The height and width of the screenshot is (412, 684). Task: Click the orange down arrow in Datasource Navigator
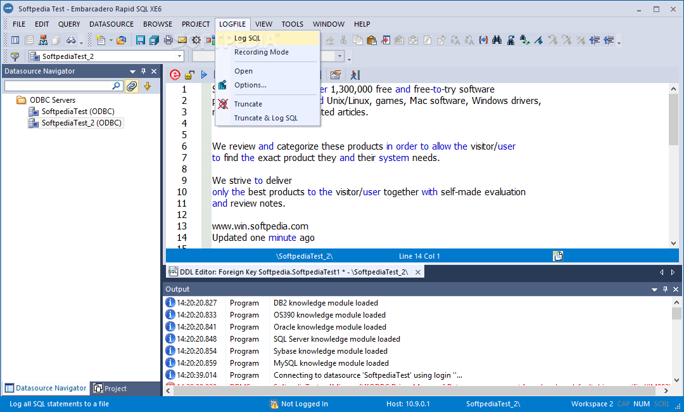(x=148, y=86)
